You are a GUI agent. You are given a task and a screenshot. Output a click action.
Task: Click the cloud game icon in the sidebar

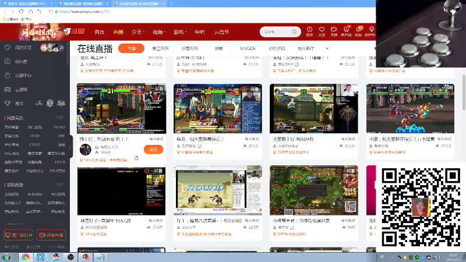[x=8, y=90]
